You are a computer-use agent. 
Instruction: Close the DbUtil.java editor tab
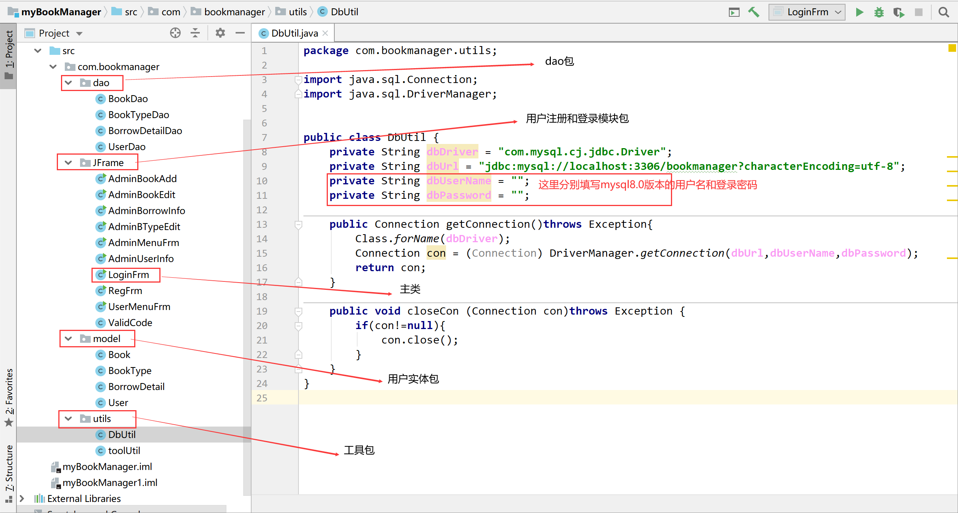(325, 33)
